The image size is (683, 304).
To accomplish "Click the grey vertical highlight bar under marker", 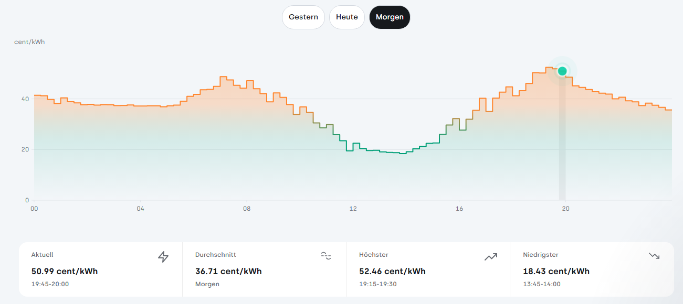I will tap(562, 138).
